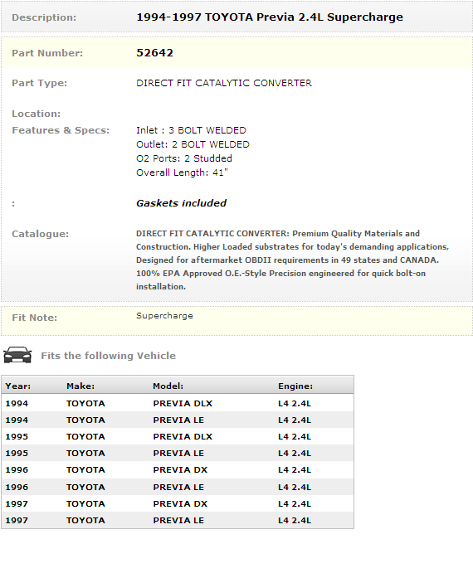Select the 1995 PREVIA DLX row

tap(178, 436)
